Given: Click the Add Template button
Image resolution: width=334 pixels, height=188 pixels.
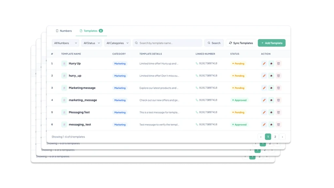Looking at the screenshot, I should (271, 43).
